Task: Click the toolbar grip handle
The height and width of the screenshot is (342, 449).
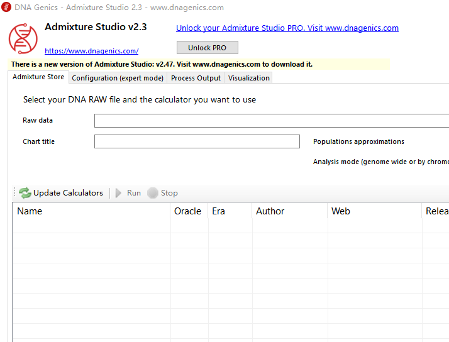Action: click(x=14, y=192)
